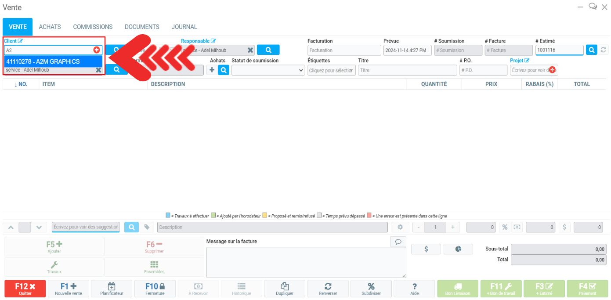Open the Étiquettes selection dropdown

coord(331,70)
